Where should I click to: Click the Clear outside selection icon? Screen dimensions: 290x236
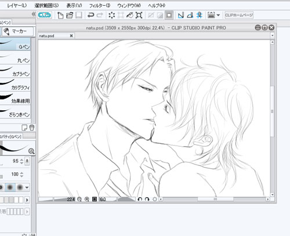[x=121, y=15]
